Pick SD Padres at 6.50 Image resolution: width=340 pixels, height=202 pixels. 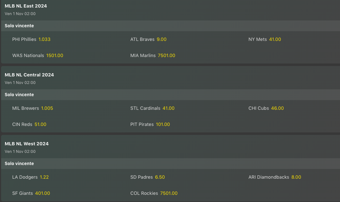[160, 177]
